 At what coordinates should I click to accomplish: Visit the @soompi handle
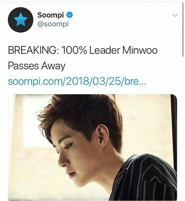pos(53,24)
